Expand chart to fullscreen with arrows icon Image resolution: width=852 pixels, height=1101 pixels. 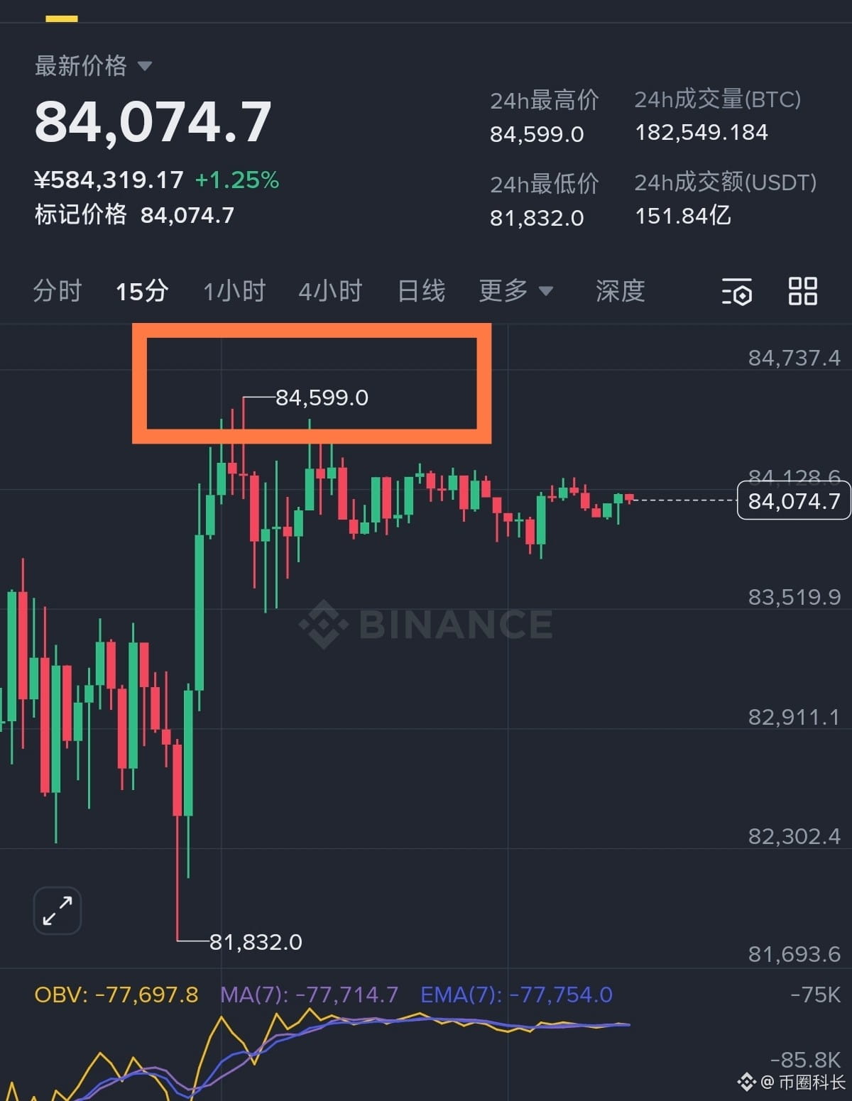[x=58, y=911]
